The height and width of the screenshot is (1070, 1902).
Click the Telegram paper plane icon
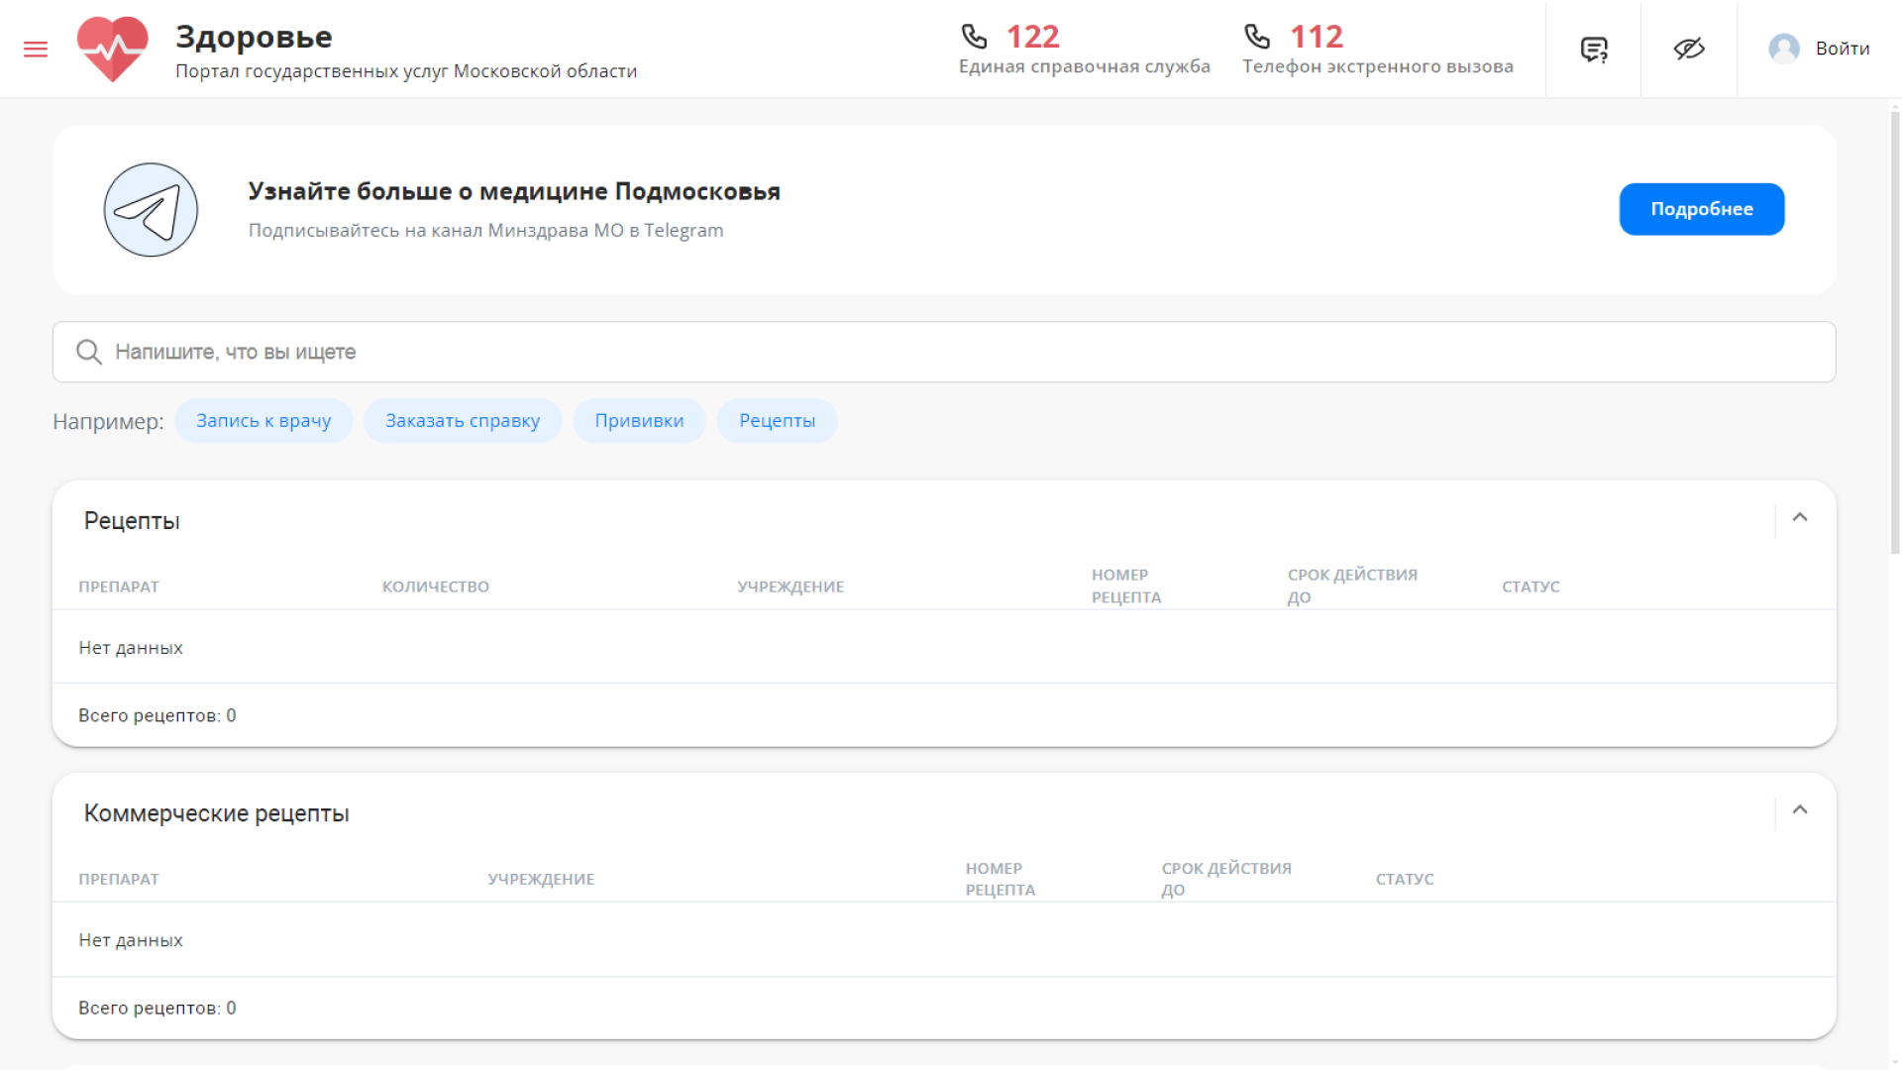[151, 210]
